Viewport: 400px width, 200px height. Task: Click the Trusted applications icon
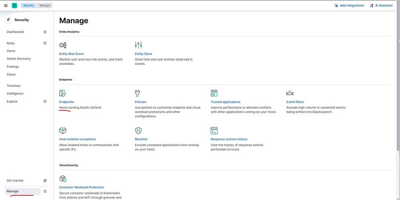pos(214,93)
